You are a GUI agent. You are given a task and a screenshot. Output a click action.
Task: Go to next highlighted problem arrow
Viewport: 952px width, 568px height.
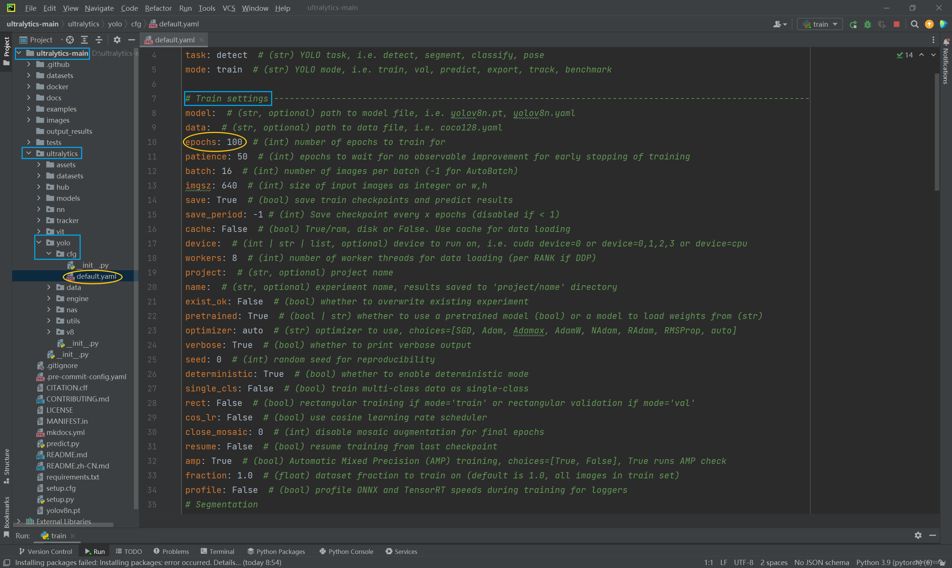pos(934,55)
